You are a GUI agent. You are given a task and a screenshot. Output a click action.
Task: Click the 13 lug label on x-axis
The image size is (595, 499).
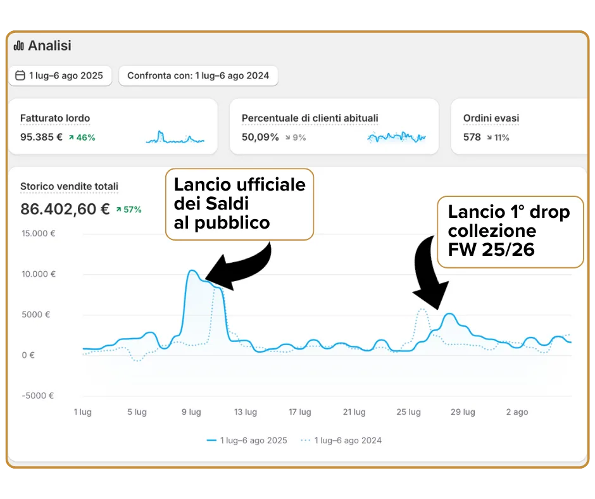(245, 412)
